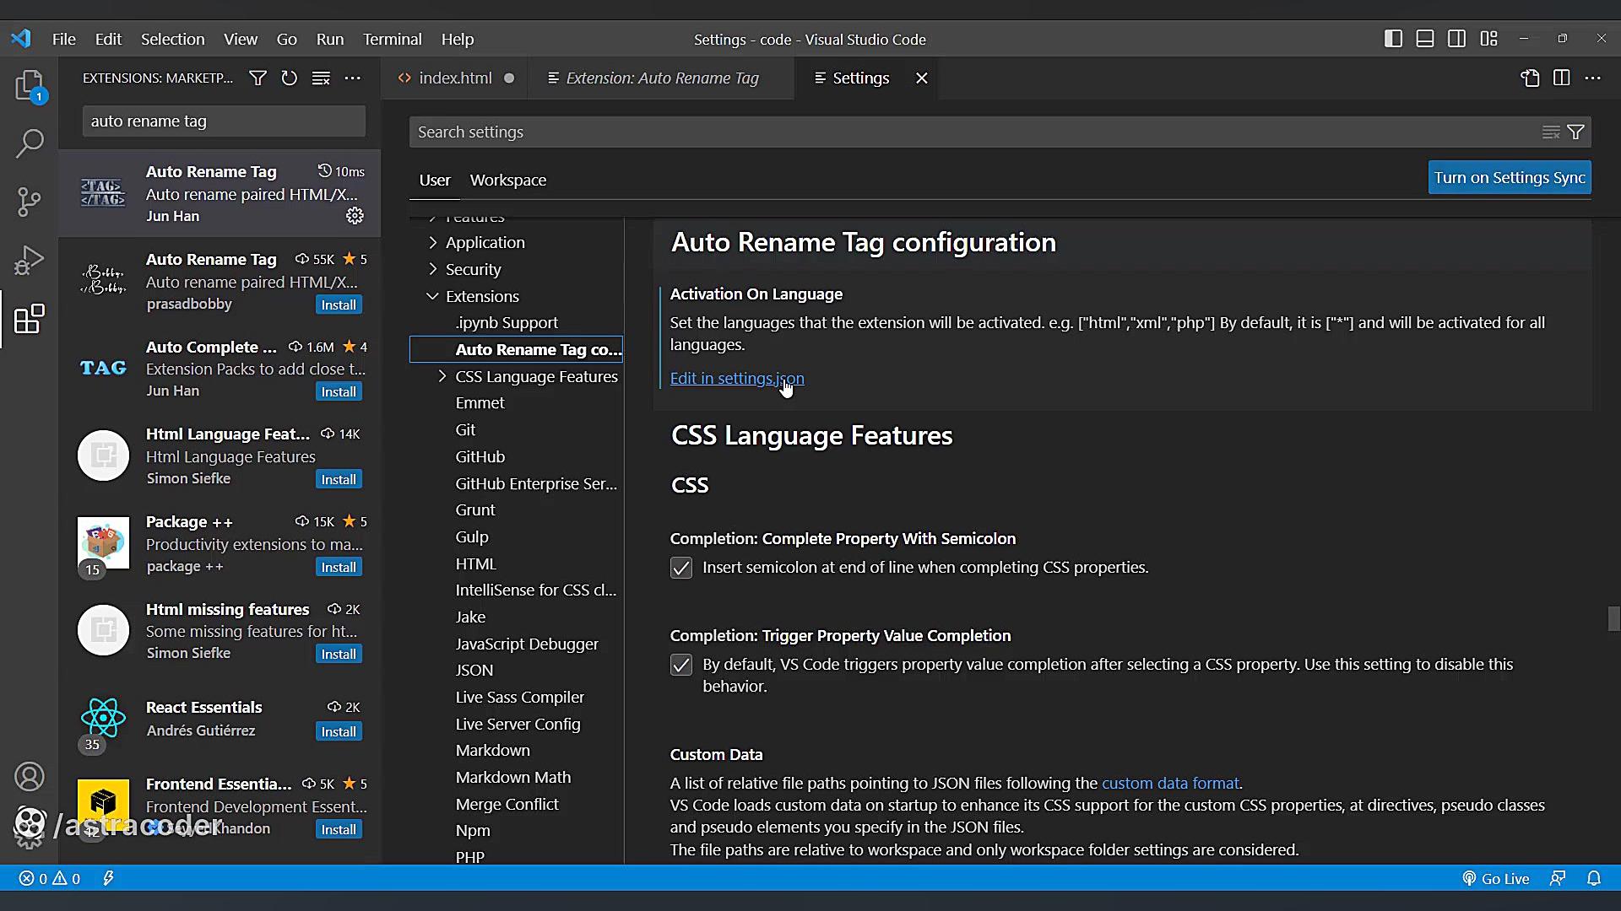
Task: Expand CSS Language Features in settings tree
Action: [442, 376]
